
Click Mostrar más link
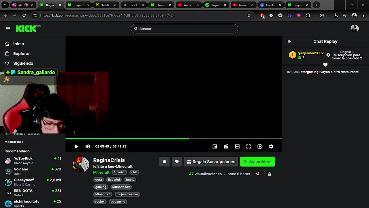14,142
